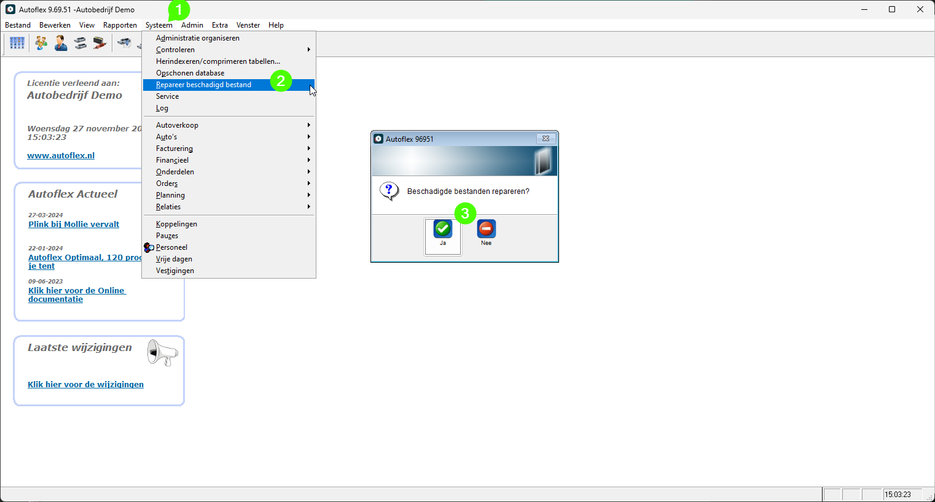Click the car with arrow toolbar icon

coord(125,43)
